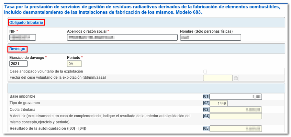Viewport: 291px width, 137px height.
Task: Focus the Base imponible box 01 field
Action: [x=235, y=96]
